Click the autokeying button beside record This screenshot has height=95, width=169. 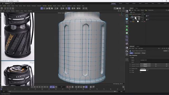click(70, 87)
